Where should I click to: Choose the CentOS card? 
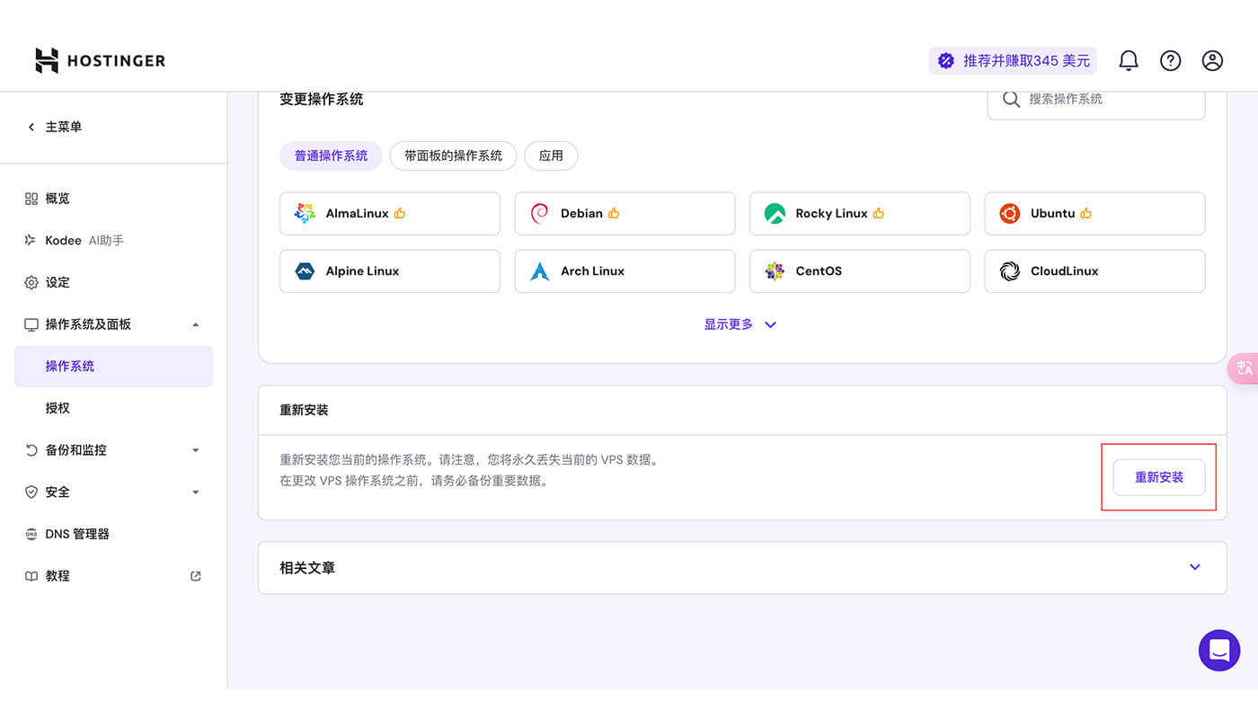pos(860,271)
